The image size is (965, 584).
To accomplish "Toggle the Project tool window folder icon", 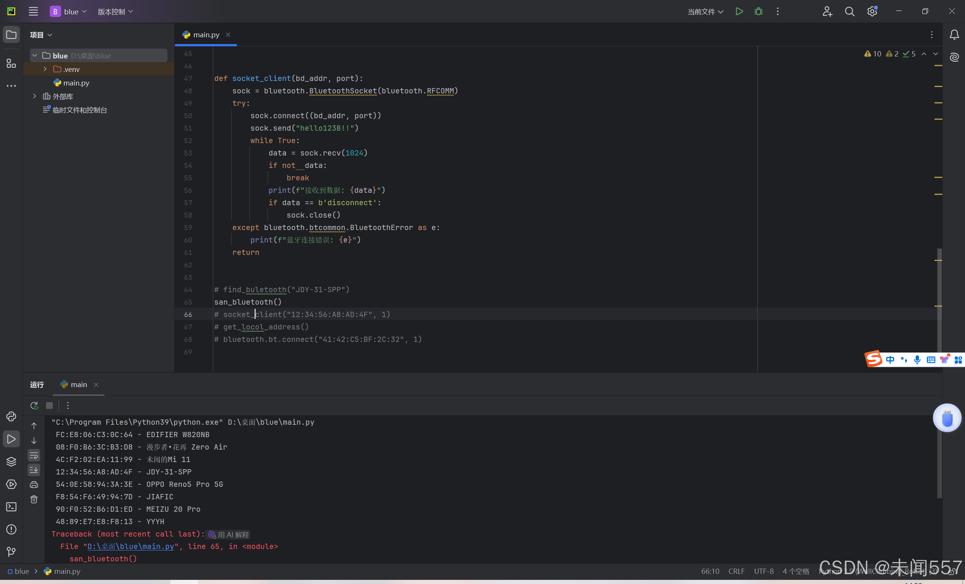I will (x=11, y=35).
